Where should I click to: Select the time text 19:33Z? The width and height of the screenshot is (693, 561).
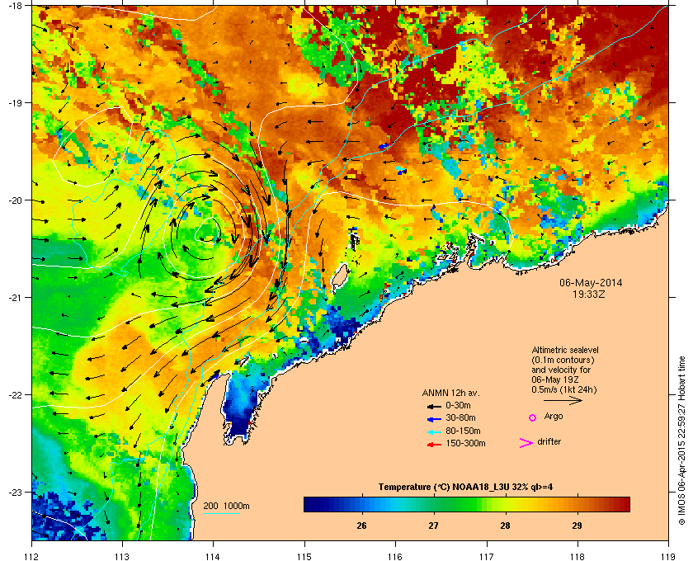click(589, 294)
